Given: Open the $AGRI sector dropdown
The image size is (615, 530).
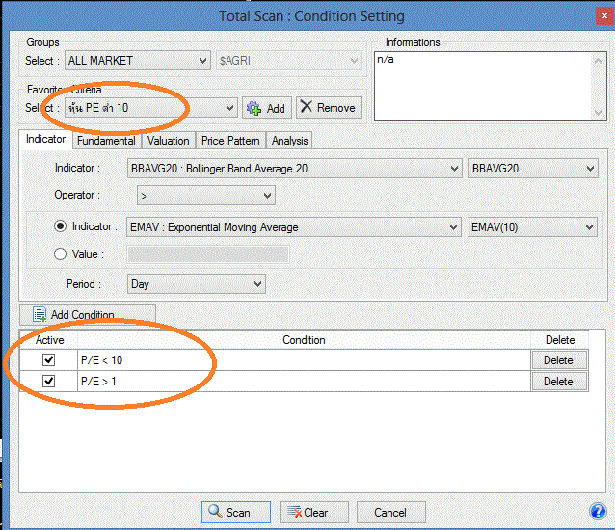Looking at the screenshot, I should pos(288,61).
